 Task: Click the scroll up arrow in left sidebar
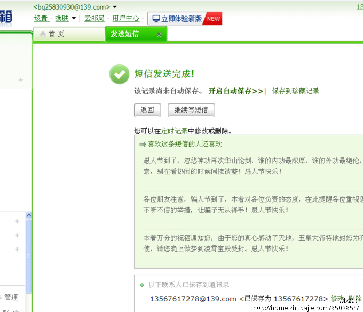pos(29,215)
